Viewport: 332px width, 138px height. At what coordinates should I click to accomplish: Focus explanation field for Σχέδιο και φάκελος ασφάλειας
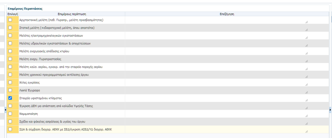point(216,122)
